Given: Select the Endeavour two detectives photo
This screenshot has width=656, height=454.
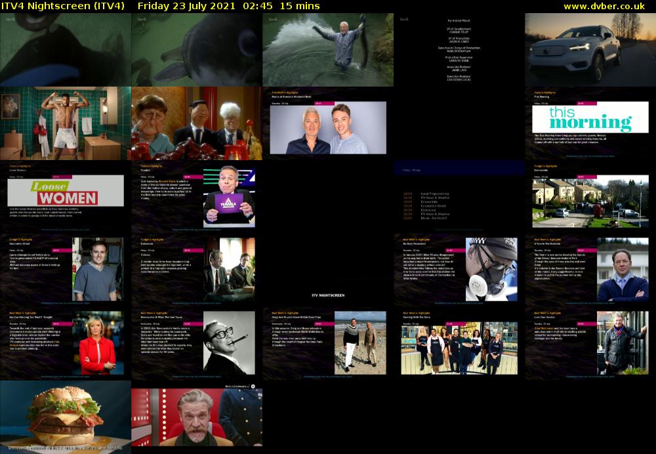Looking at the screenshot, I should click(x=229, y=270).
